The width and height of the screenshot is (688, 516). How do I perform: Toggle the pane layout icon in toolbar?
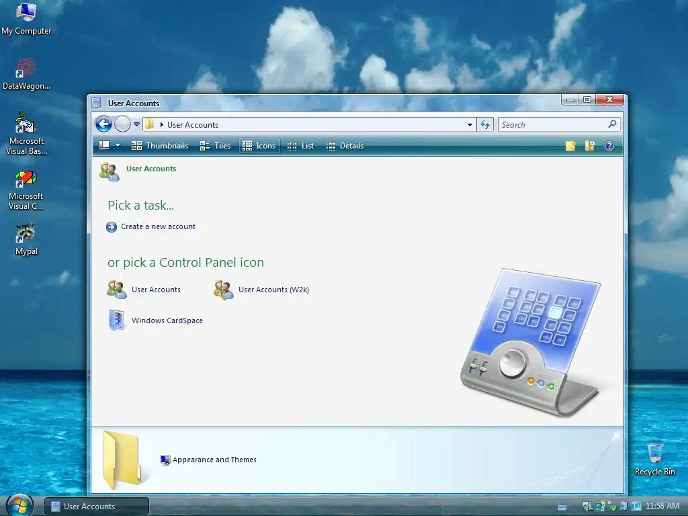(x=104, y=145)
